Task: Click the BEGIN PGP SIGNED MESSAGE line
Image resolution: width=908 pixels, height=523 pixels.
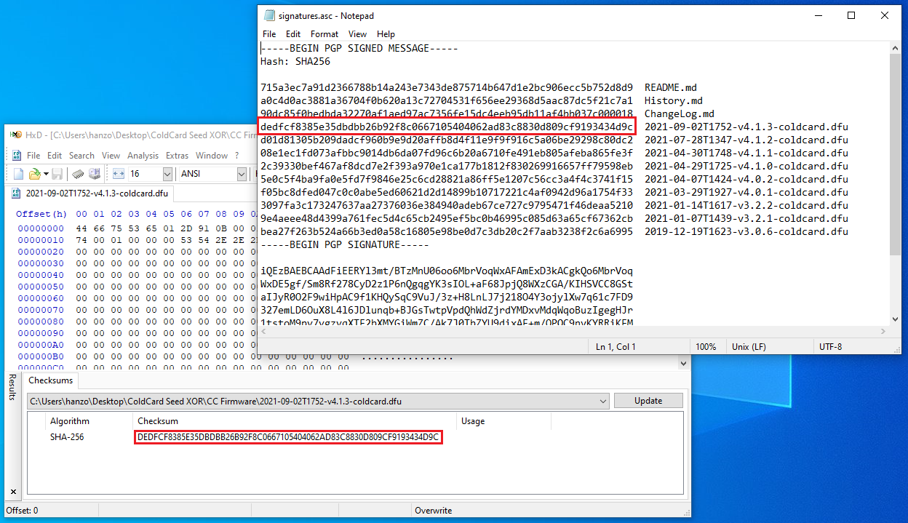Action: click(x=359, y=48)
